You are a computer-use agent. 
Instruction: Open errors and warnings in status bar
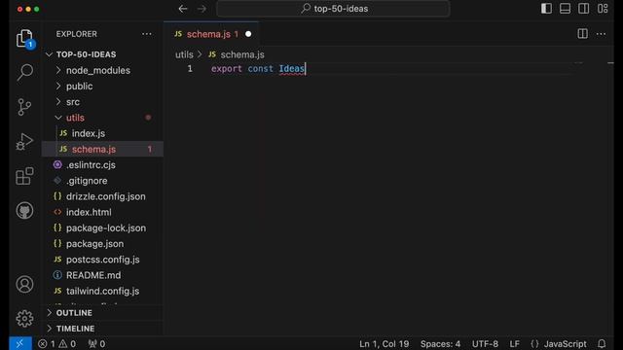(56, 343)
